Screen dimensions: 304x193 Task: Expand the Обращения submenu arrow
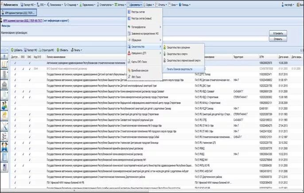point(160,40)
